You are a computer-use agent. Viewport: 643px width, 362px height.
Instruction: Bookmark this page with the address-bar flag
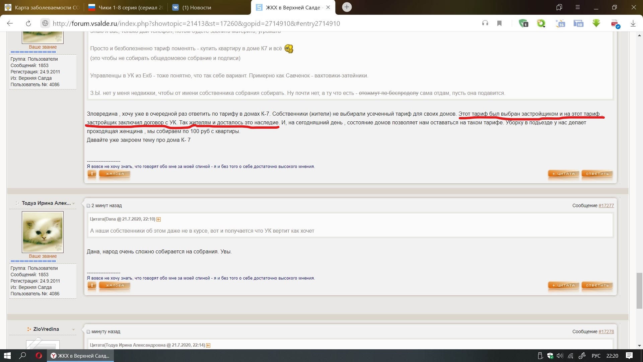[499, 23]
